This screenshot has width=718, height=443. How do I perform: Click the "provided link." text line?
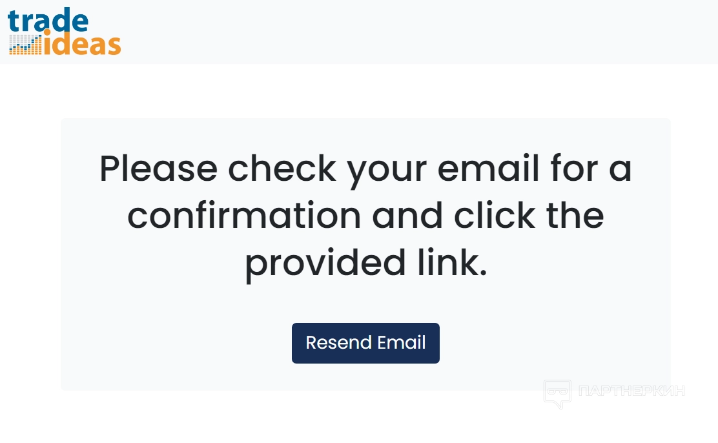(365, 263)
